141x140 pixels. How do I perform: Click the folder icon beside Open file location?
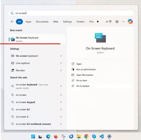[x=73, y=75]
